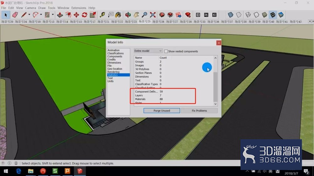Click the Purge Unused button
The image size is (314, 176).
[x=162, y=111]
